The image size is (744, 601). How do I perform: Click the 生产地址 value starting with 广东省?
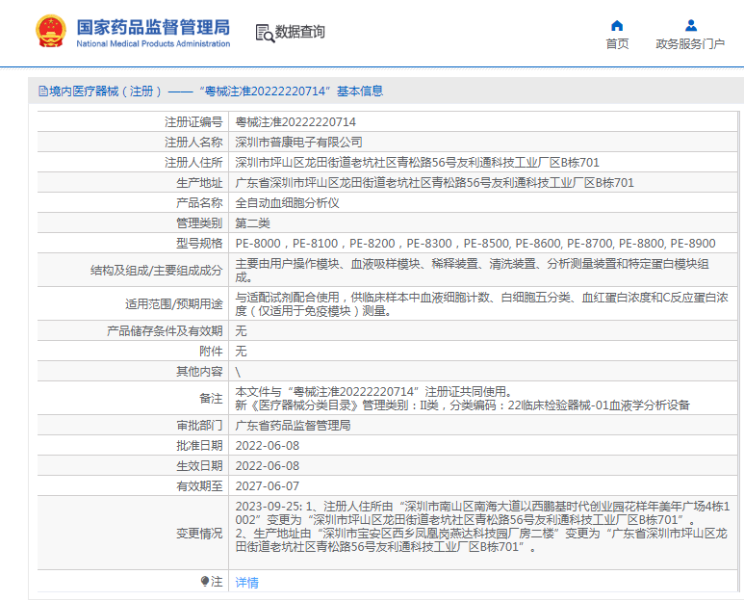(435, 183)
